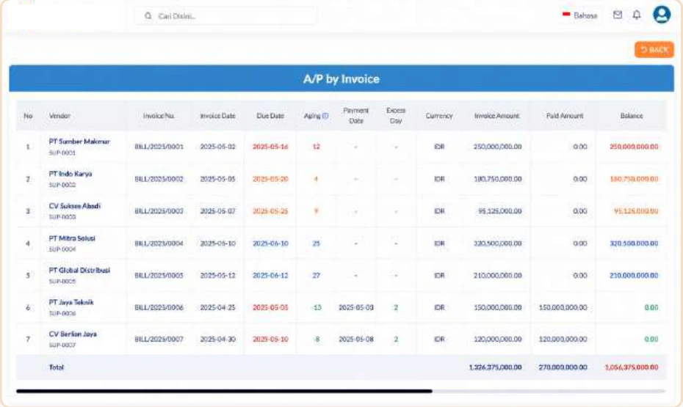Click balance 250,000,000.00 for PT Sumber Makmur
This screenshot has height=407, width=683.
tap(634, 147)
